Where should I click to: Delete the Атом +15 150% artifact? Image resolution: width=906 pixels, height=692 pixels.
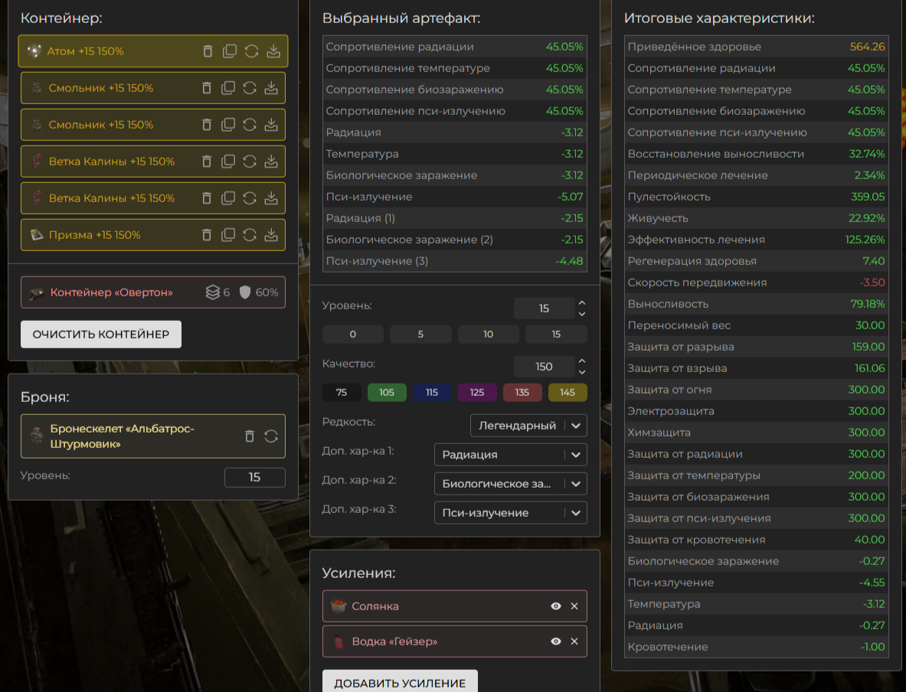[208, 51]
